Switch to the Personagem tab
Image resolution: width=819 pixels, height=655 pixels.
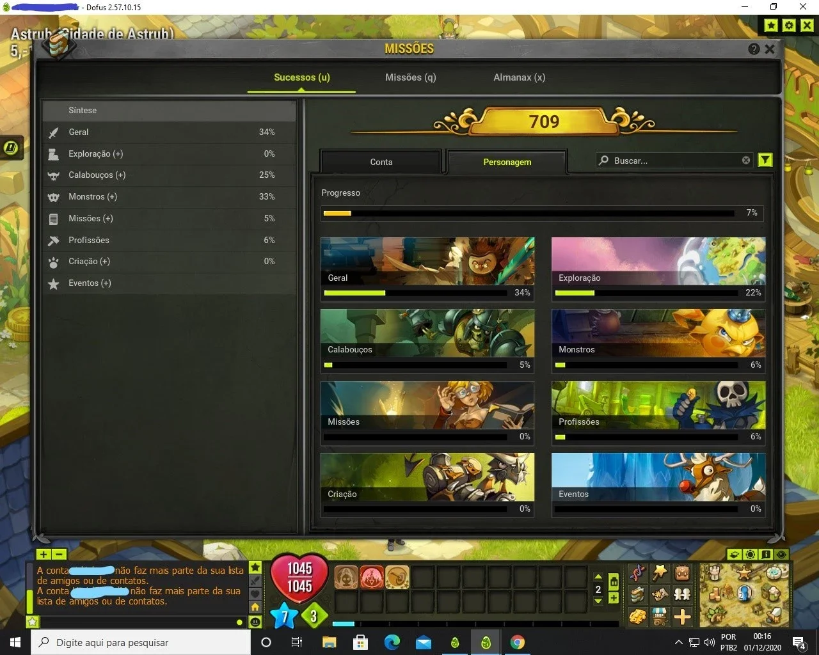coord(507,162)
